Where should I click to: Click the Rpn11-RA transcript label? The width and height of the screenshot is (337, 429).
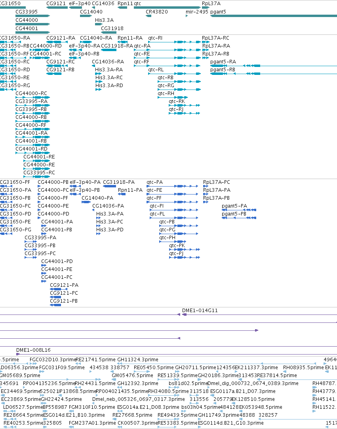point(130,38)
